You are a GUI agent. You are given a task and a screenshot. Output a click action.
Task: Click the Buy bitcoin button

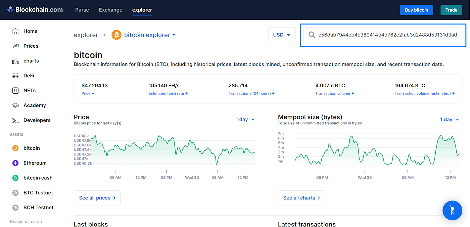(417, 10)
